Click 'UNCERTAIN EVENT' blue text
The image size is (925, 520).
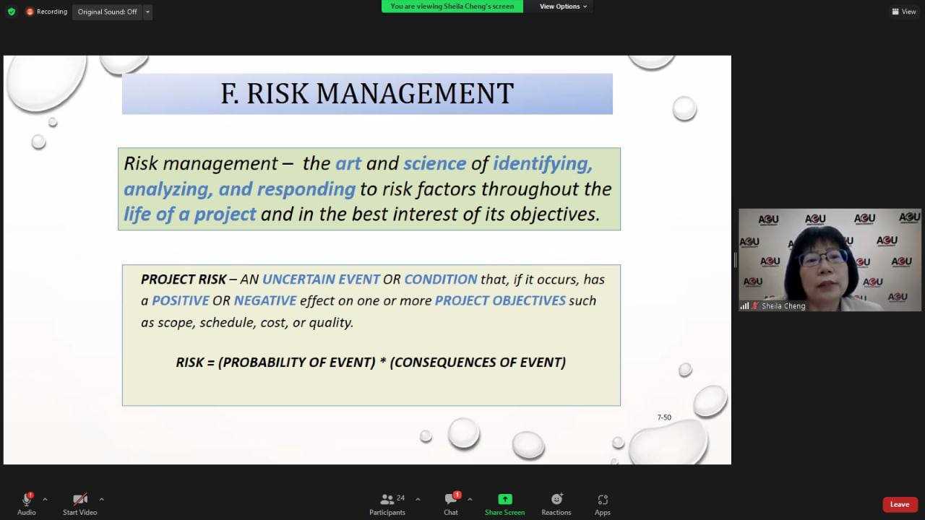(x=321, y=279)
